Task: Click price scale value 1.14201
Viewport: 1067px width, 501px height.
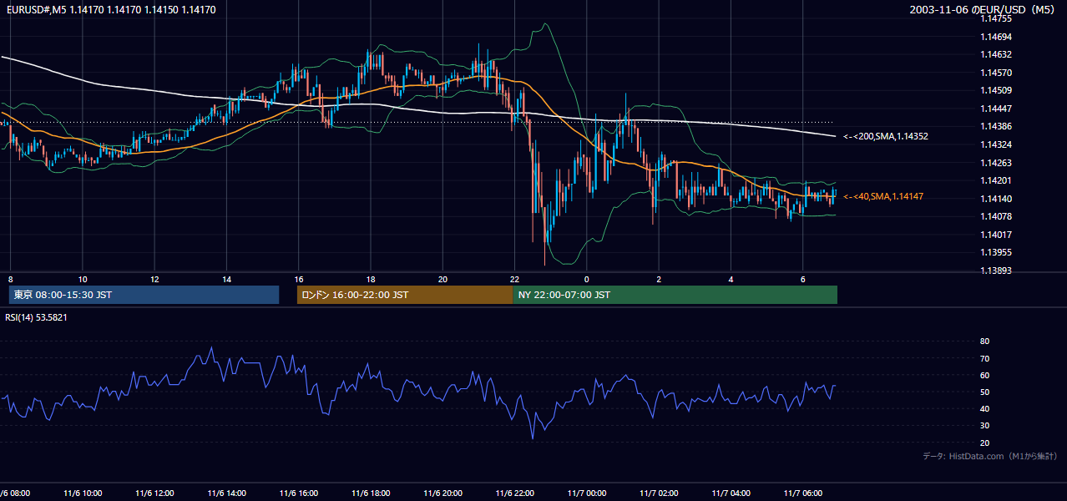Action: [995, 180]
